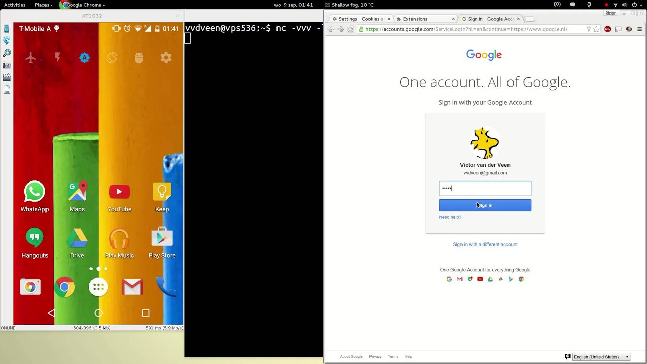Tap the Android home navigation button

[x=98, y=313]
